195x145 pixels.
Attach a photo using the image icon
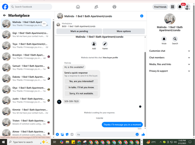62,135
